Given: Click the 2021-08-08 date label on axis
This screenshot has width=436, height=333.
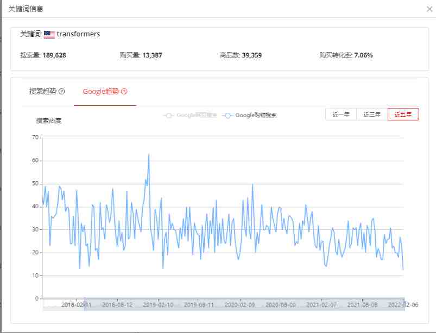Looking at the screenshot, I should [362, 305].
